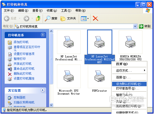Viewport: 154px width, 114px height.
Task: Click the sidebar scrollbar down arrow
Action: pyautogui.click(x=51, y=105)
